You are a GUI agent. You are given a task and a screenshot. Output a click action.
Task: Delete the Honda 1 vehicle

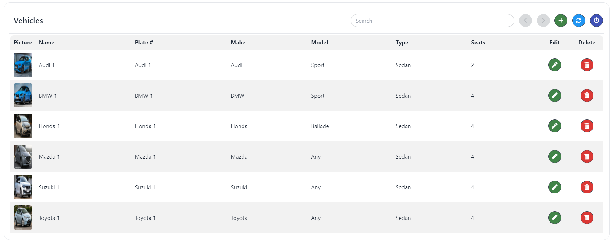pos(587,126)
